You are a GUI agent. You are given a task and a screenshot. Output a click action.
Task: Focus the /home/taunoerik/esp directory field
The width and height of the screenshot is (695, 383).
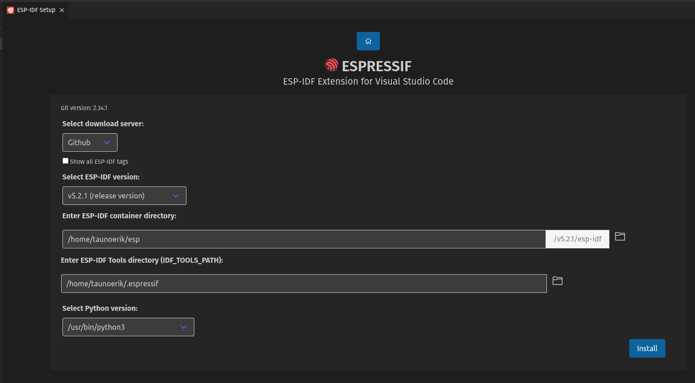coord(304,239)
